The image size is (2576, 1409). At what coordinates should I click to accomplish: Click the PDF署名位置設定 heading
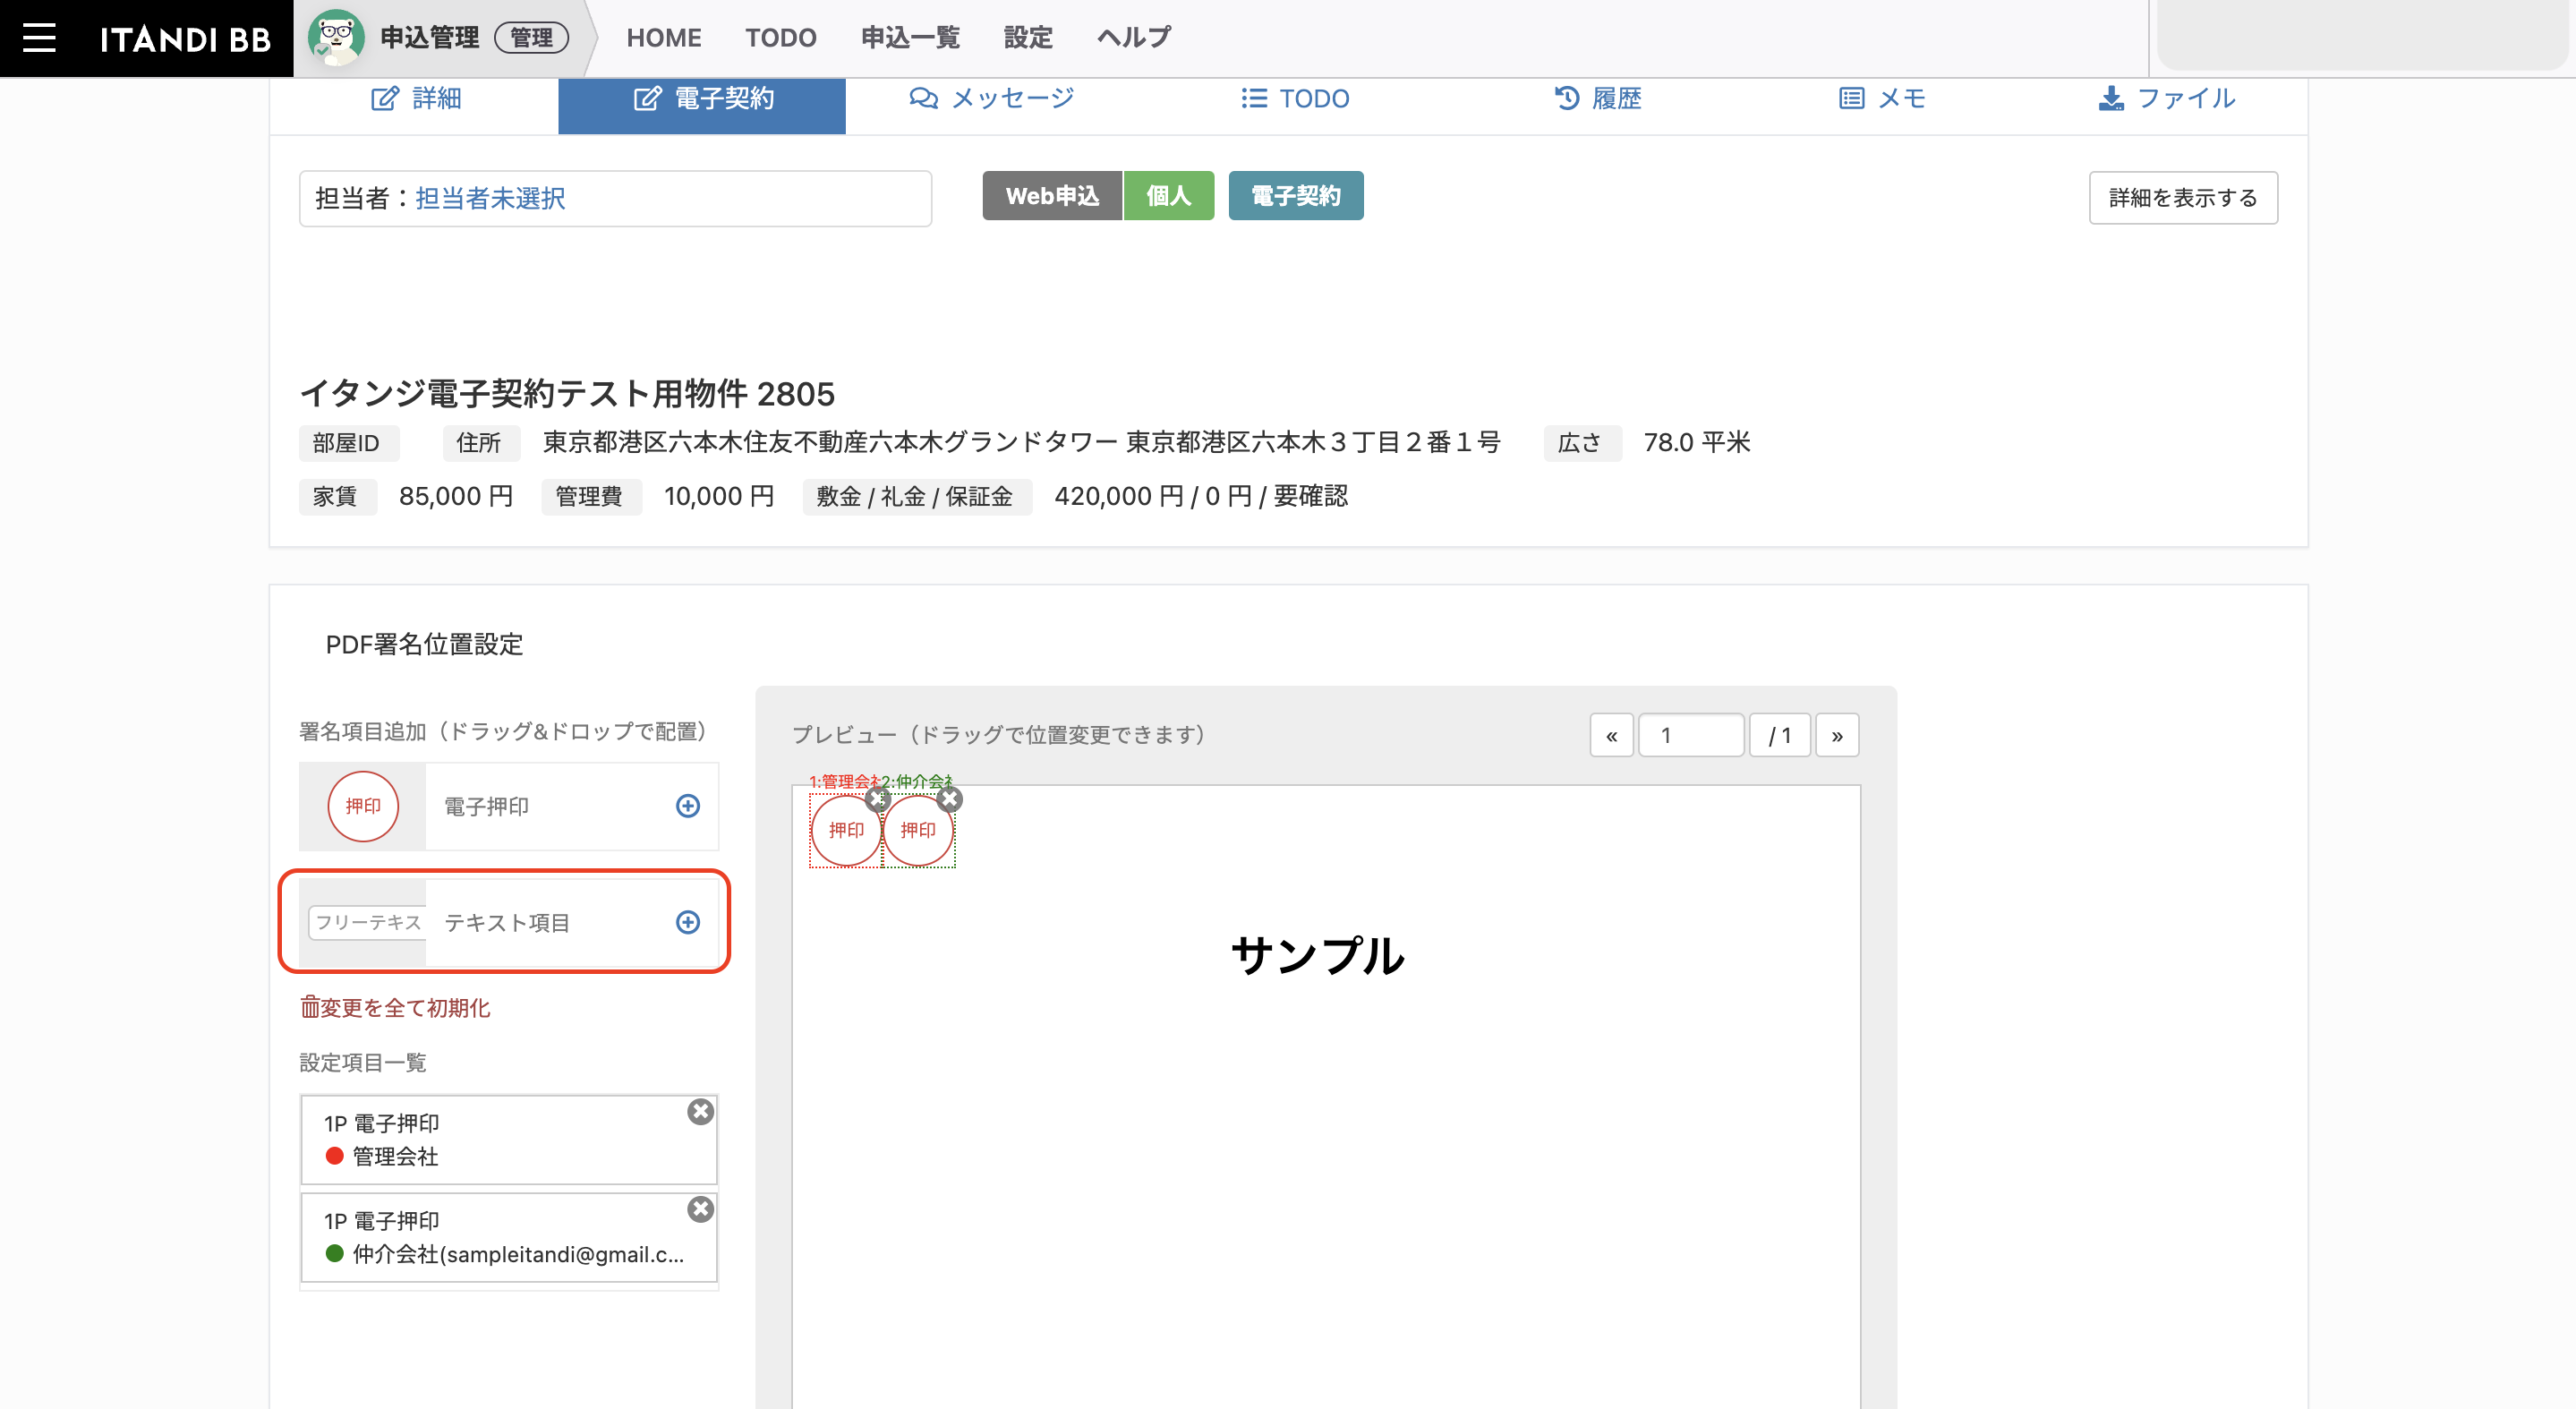click(424, 645)
